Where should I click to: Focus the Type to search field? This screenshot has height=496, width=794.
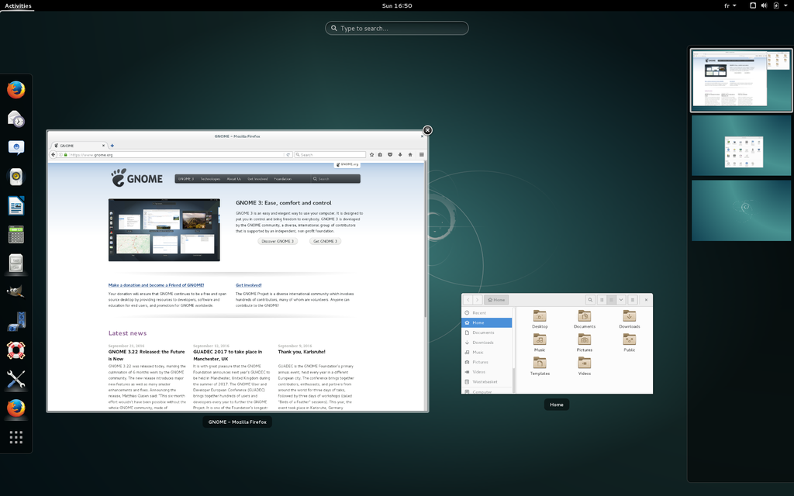(x=397, y=29)
